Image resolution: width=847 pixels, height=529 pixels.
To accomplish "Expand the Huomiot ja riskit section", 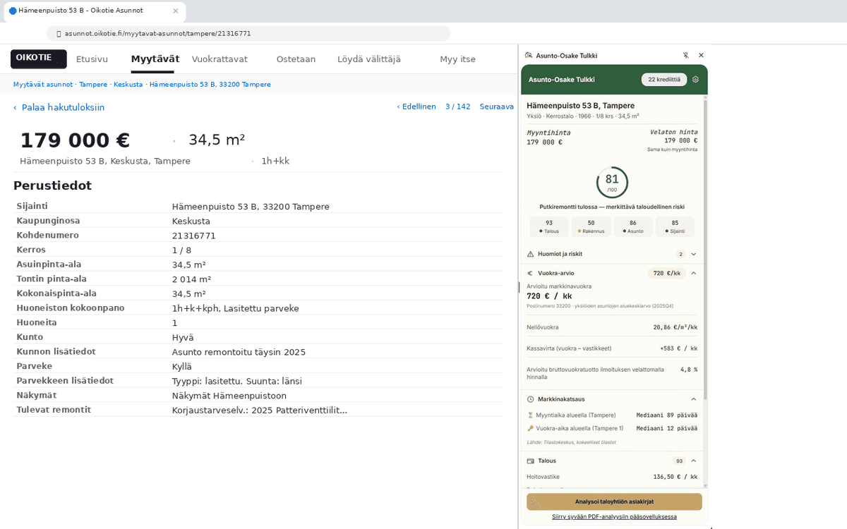I will tap(694, 254).
